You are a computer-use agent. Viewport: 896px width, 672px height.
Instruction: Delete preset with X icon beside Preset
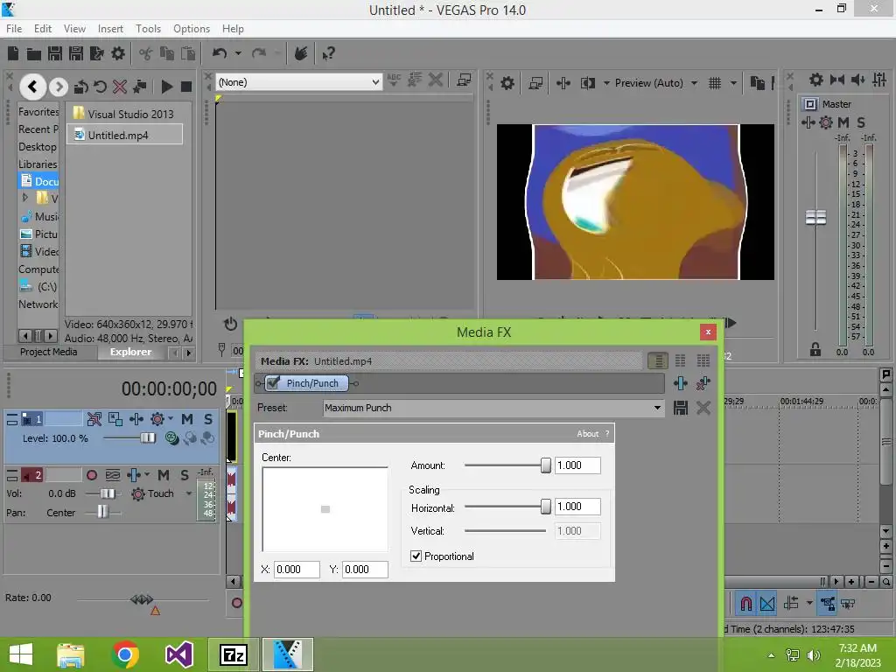(703, 408)
